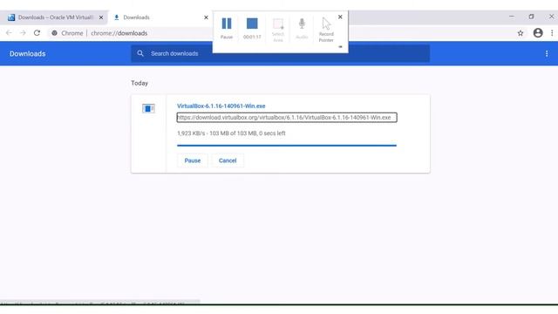The height and width of the screenshot is (314, 558).
Task: Cancel the VirtualBox download
Action: click(228, 160)
